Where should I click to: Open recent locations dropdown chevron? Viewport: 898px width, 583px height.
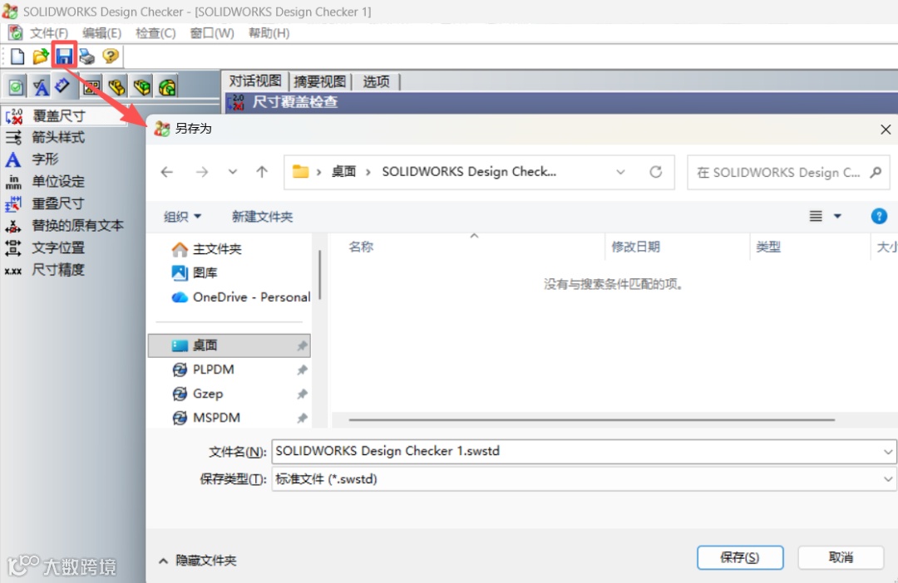[233, 172]
